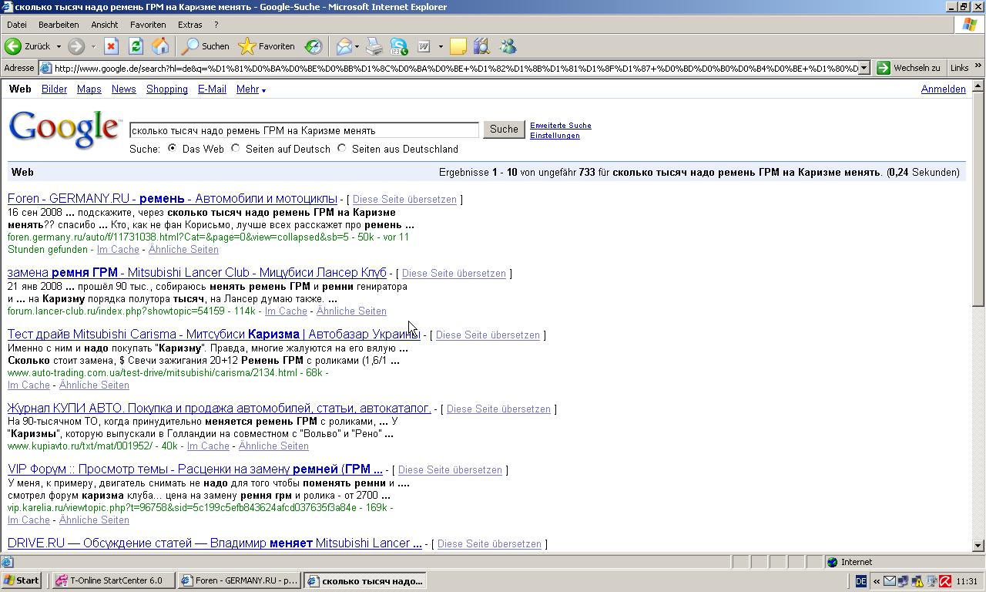The image size is (986, 592).
Task: Open Im Cache for lancer-club result
Action: [286, 311]
